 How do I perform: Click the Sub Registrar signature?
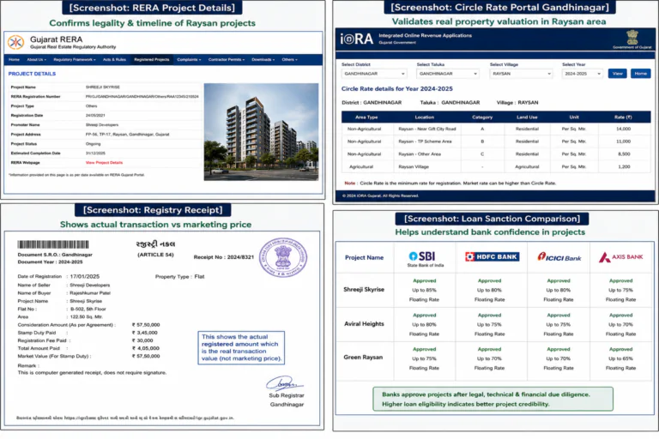click(x=284, y=383)
